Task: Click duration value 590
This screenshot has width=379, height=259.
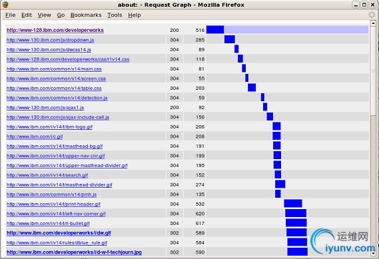Action: [200, 252]
